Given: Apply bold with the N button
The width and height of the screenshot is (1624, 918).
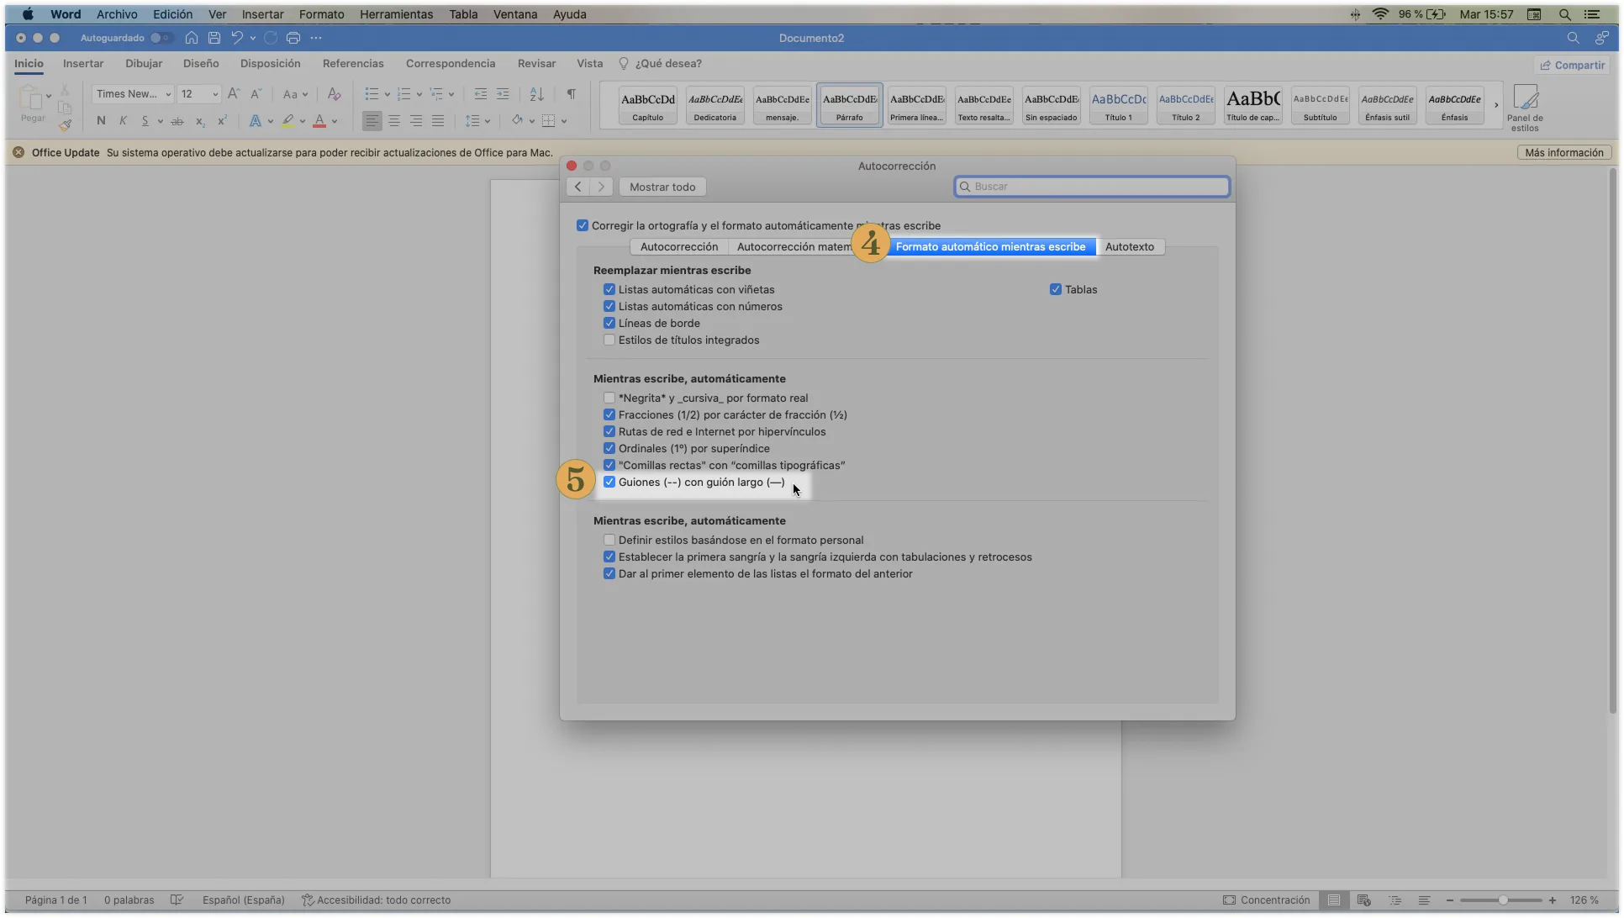Looking at the screenshot, I should pos(101,121).
